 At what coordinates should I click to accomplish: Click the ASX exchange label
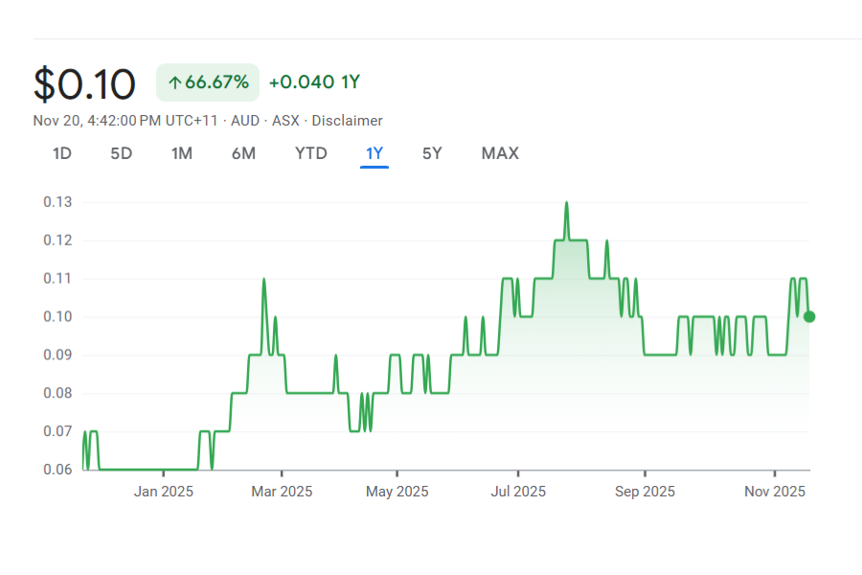point(285,121)
